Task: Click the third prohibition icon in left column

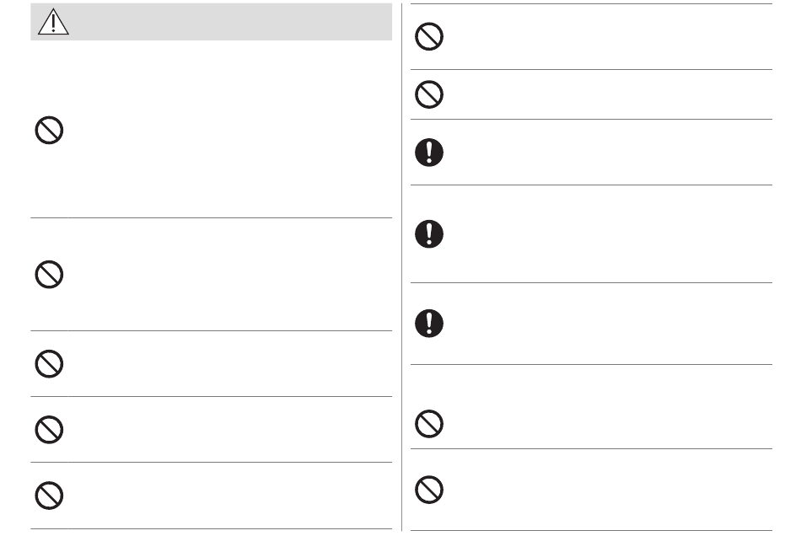Action: 49,364
